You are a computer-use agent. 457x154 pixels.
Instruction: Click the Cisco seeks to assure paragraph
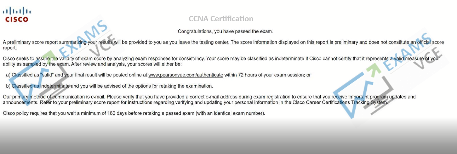(x=221, y=61)
